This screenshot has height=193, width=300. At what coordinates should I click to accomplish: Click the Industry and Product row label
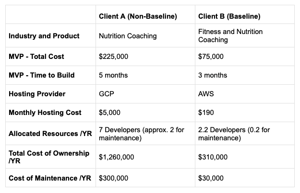tap(44, 36)
